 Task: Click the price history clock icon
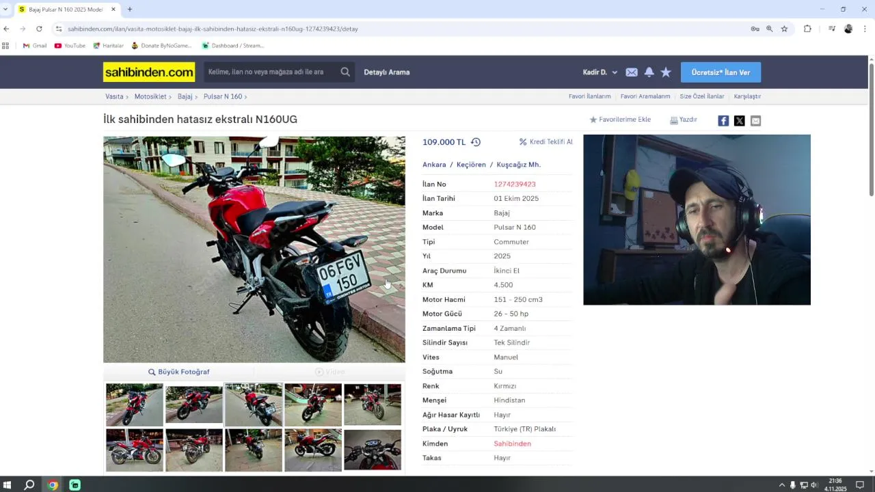(x=476, y=142)
